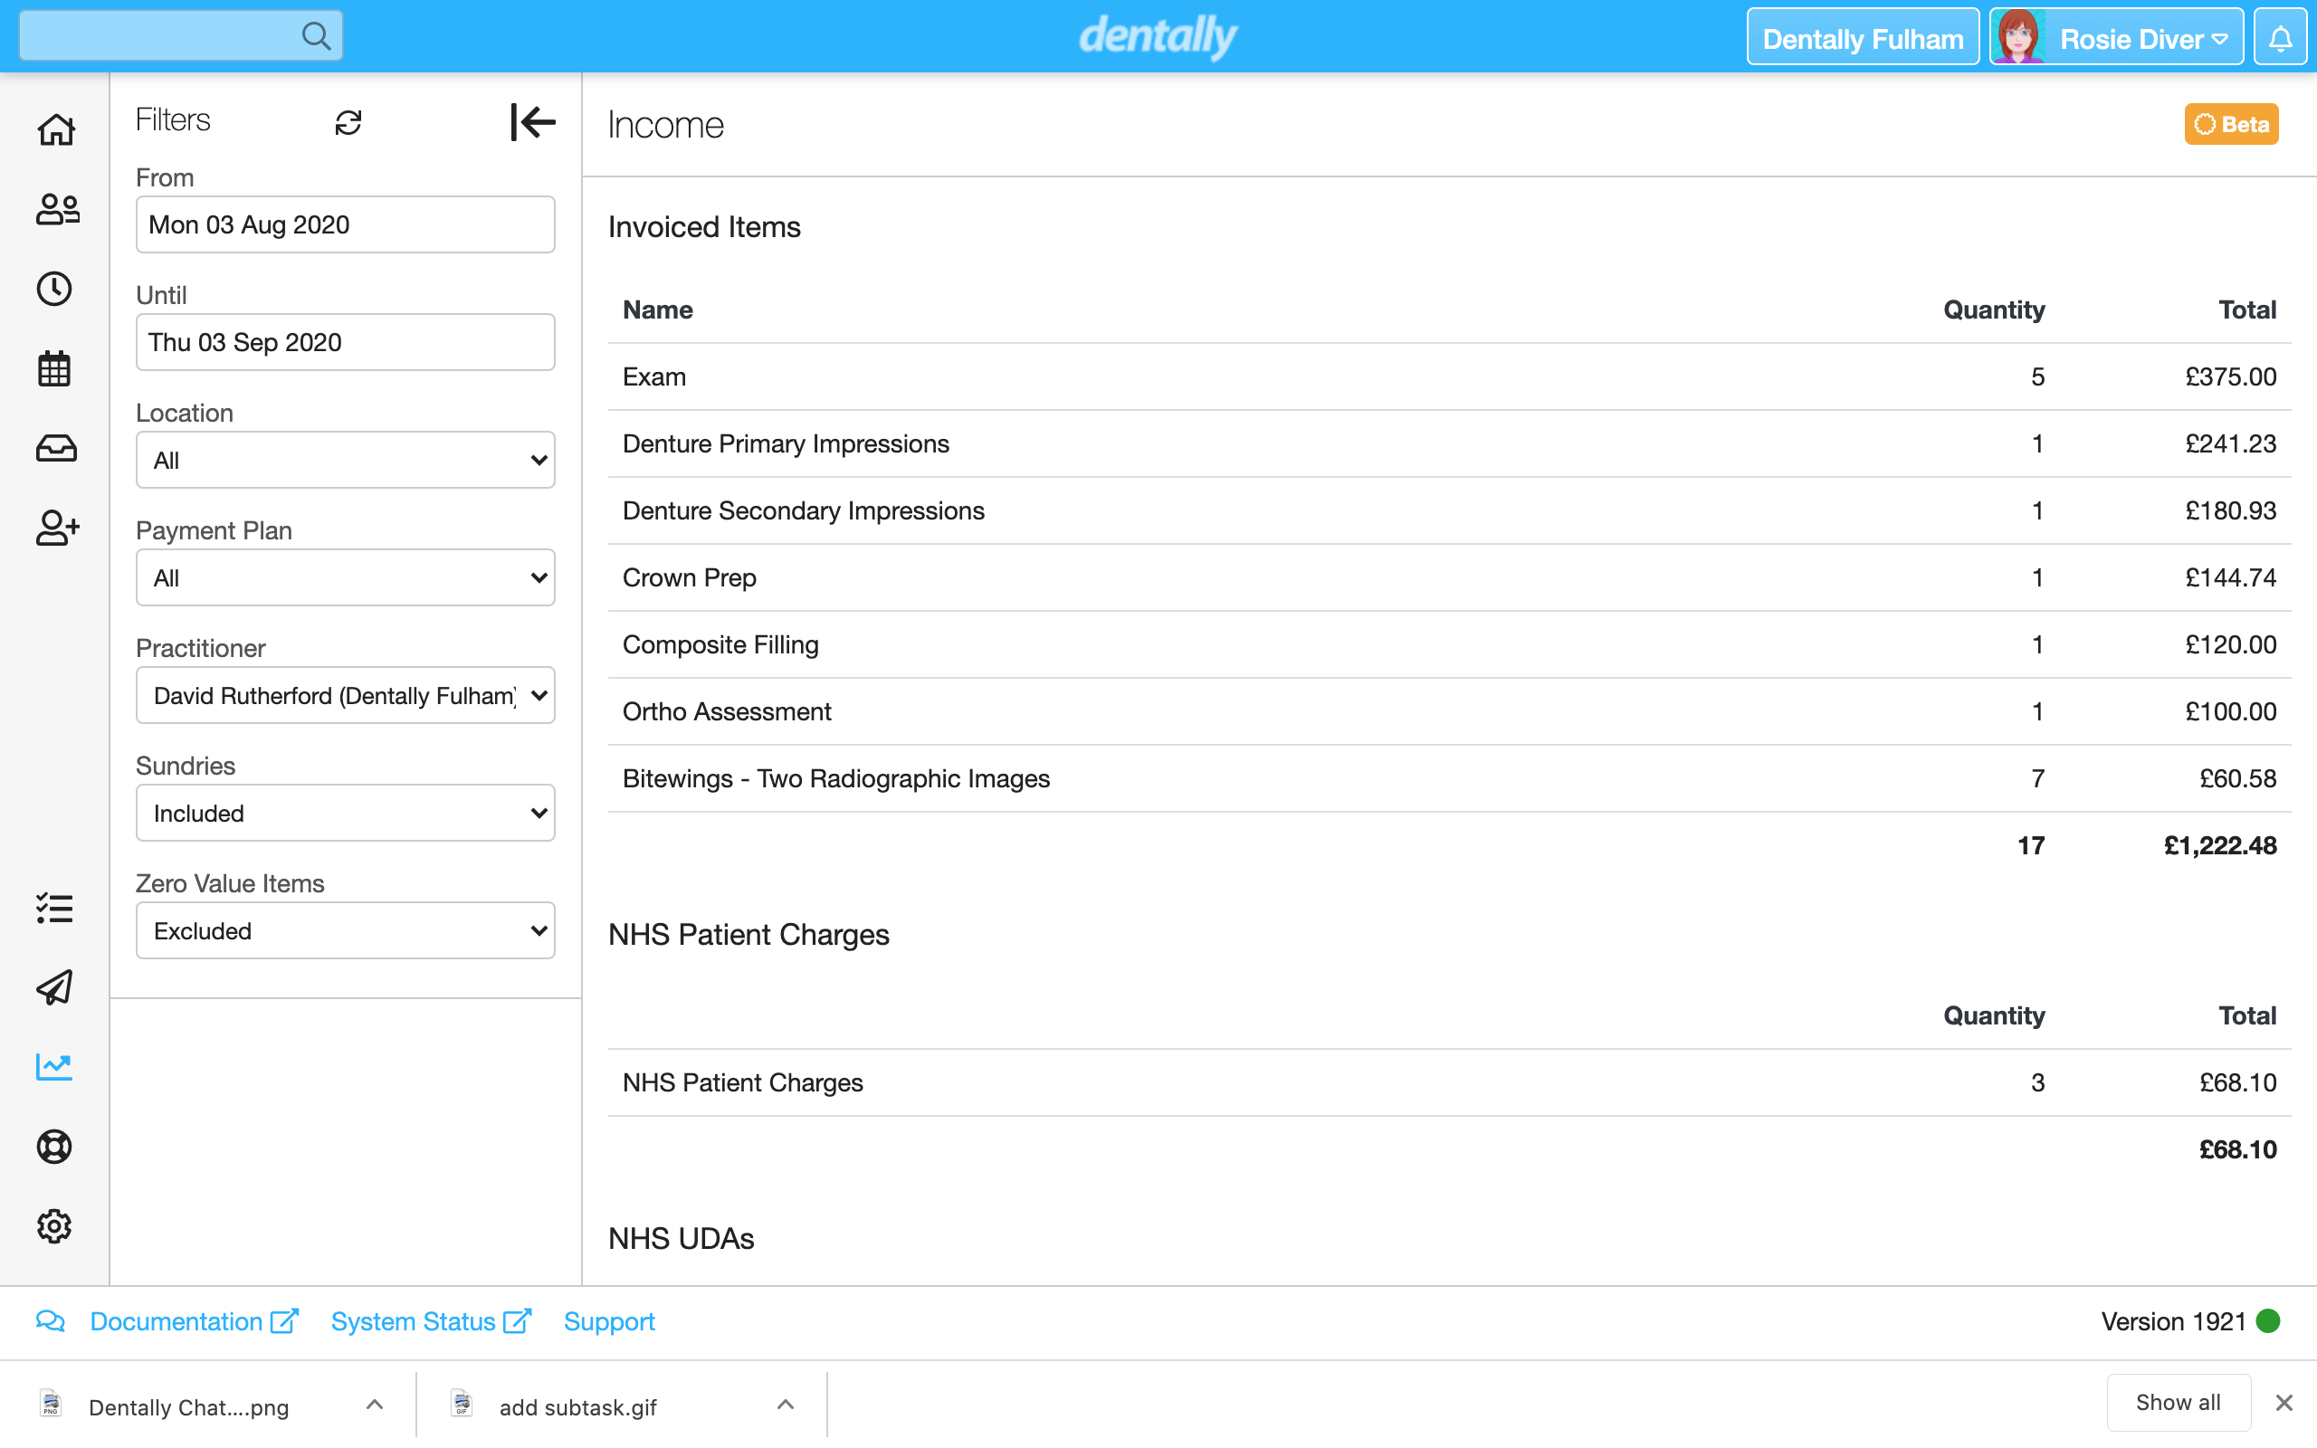Expand the Location dropdown

(x=346, y=461)
